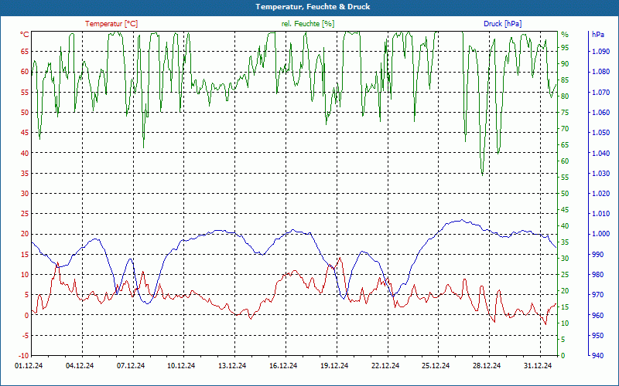Click the green "80" humidity axis tick

pyautogui.click(x=565, y=96)
